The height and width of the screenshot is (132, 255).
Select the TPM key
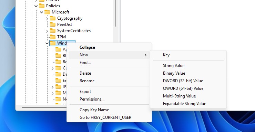[61, 37]
